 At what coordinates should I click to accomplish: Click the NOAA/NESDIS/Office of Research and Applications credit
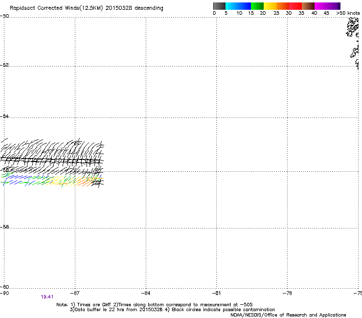click(x=288, y=315)
